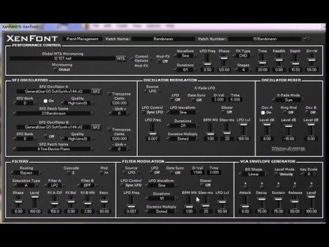Screen dimensions: 329x247
Task: Toggle SF2 Oscillator A On switch
Action: (x=46, y=101)
